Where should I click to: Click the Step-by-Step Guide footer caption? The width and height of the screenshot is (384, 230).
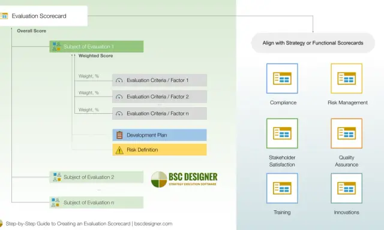pos(89,223)
